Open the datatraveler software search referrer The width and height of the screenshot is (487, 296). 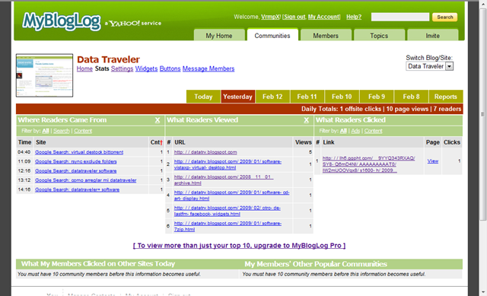pos(76,171)
